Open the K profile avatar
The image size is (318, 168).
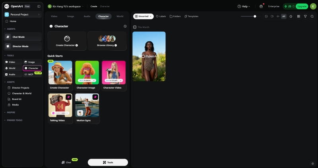(313, 6)
